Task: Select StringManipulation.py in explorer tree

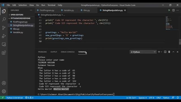Action: pos(23,25)
